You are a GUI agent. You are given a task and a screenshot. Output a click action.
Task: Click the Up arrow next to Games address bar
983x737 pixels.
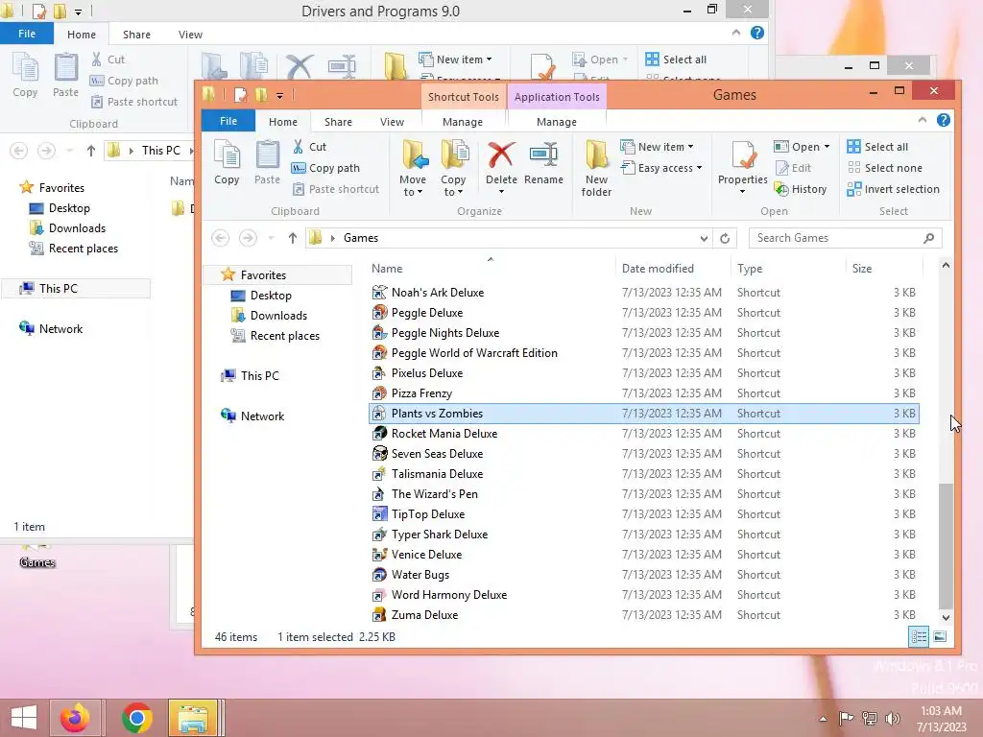(293, 238)
